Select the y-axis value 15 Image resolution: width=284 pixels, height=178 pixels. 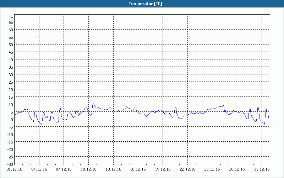11,97
